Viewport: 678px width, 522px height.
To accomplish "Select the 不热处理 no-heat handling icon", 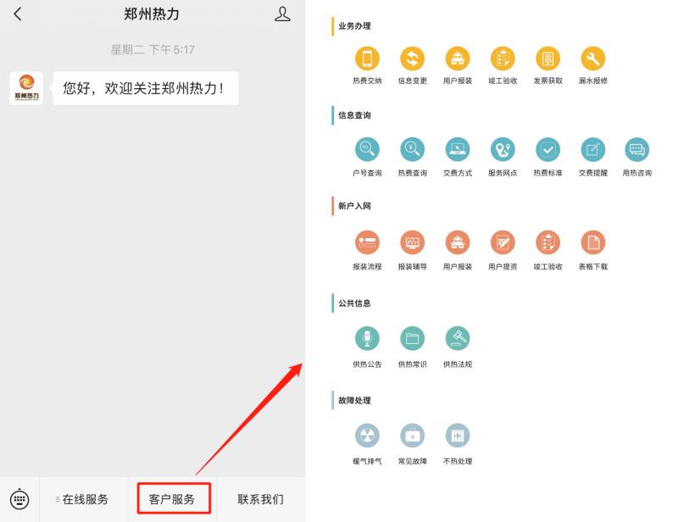I will click(x=458, y=437).
